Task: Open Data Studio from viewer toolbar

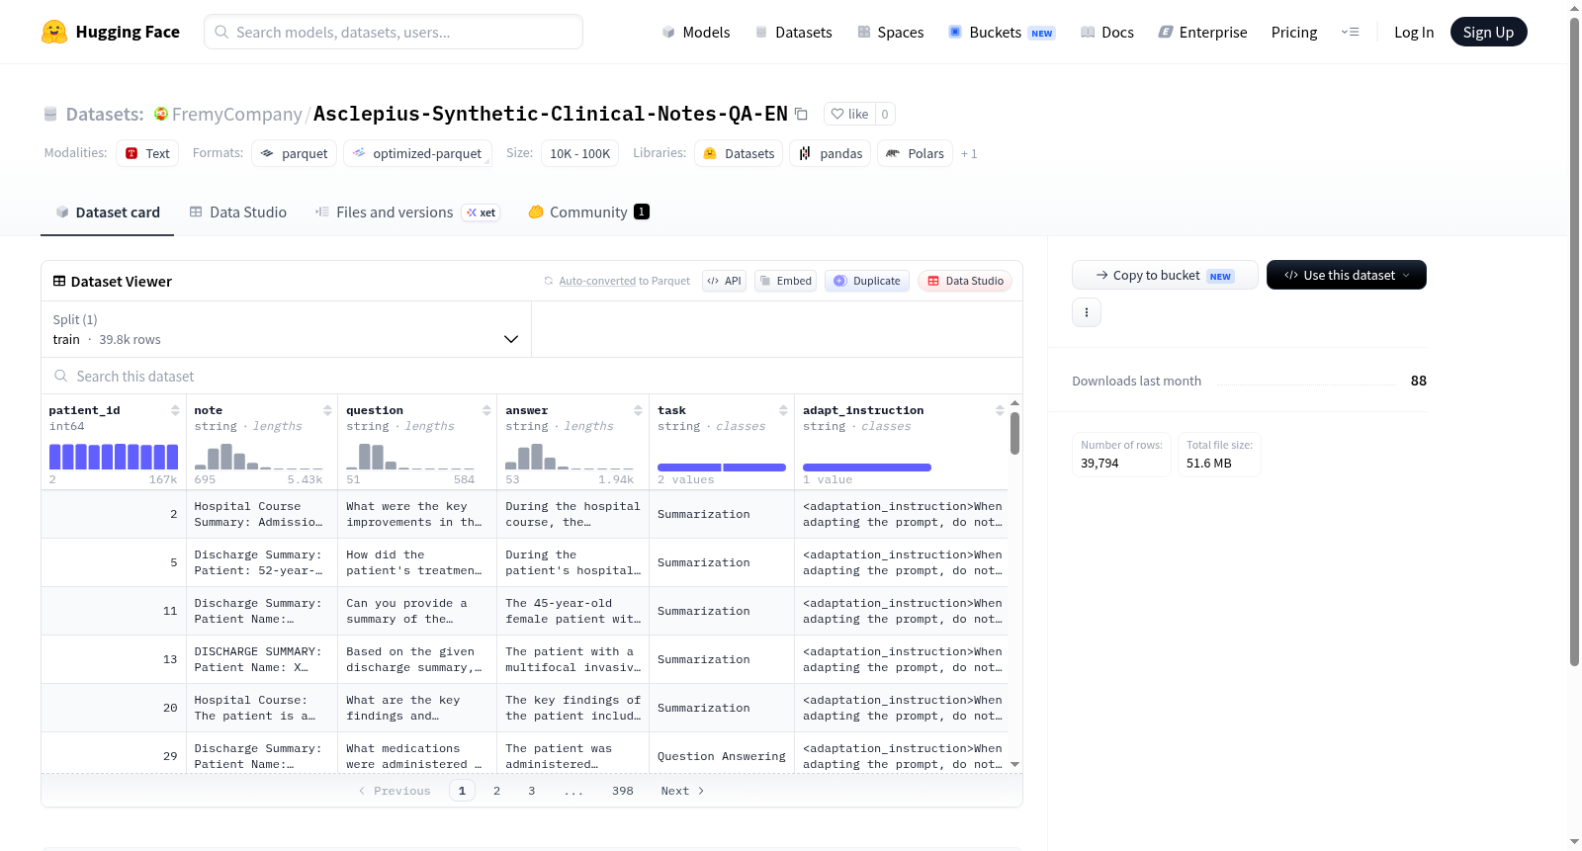Action: [x=964, y=281]
